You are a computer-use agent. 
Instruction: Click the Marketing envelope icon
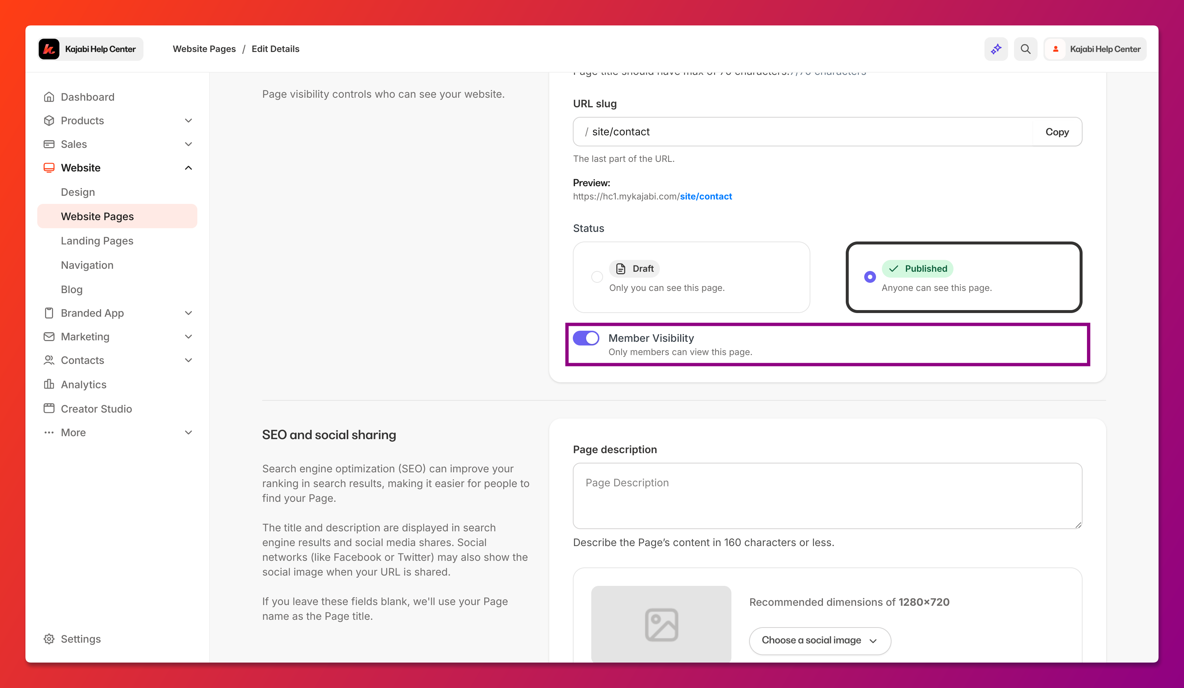coord(49,337)
